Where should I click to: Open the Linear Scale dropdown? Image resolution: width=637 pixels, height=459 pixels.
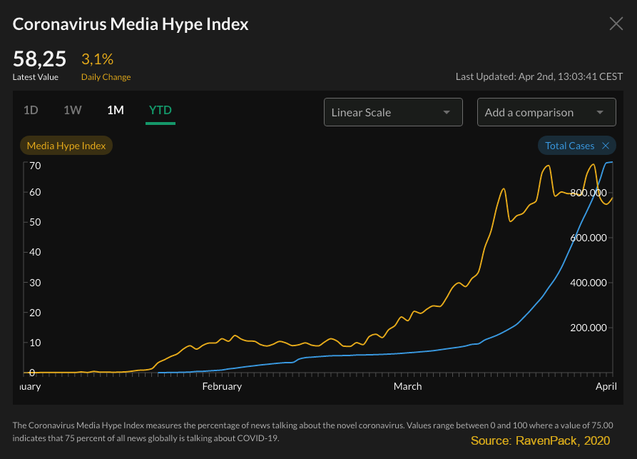click(393, 112)
